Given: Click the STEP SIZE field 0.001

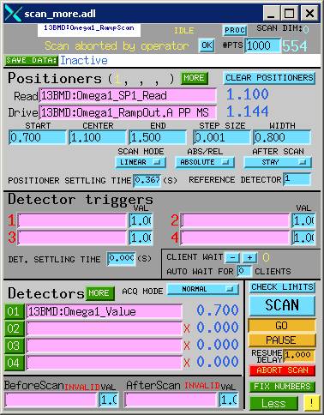Looking at the screenshot, I should pos(222,138).
